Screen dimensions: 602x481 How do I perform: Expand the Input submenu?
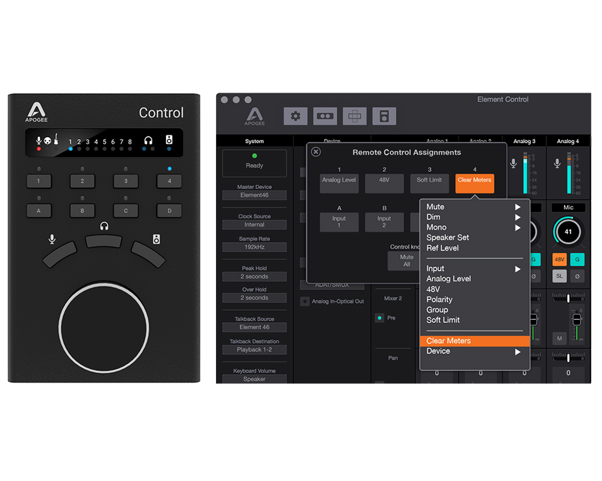click(x=474, y=269)
